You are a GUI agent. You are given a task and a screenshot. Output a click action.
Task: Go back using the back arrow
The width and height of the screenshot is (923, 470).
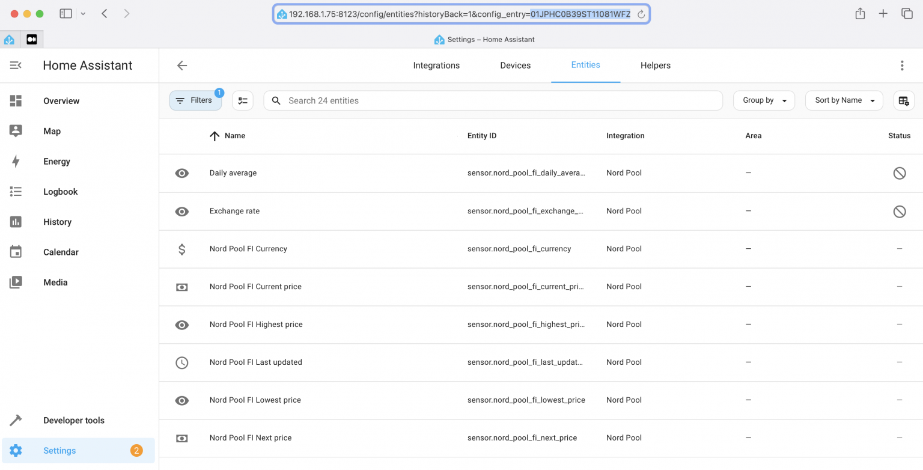click(x=182, y=66)
